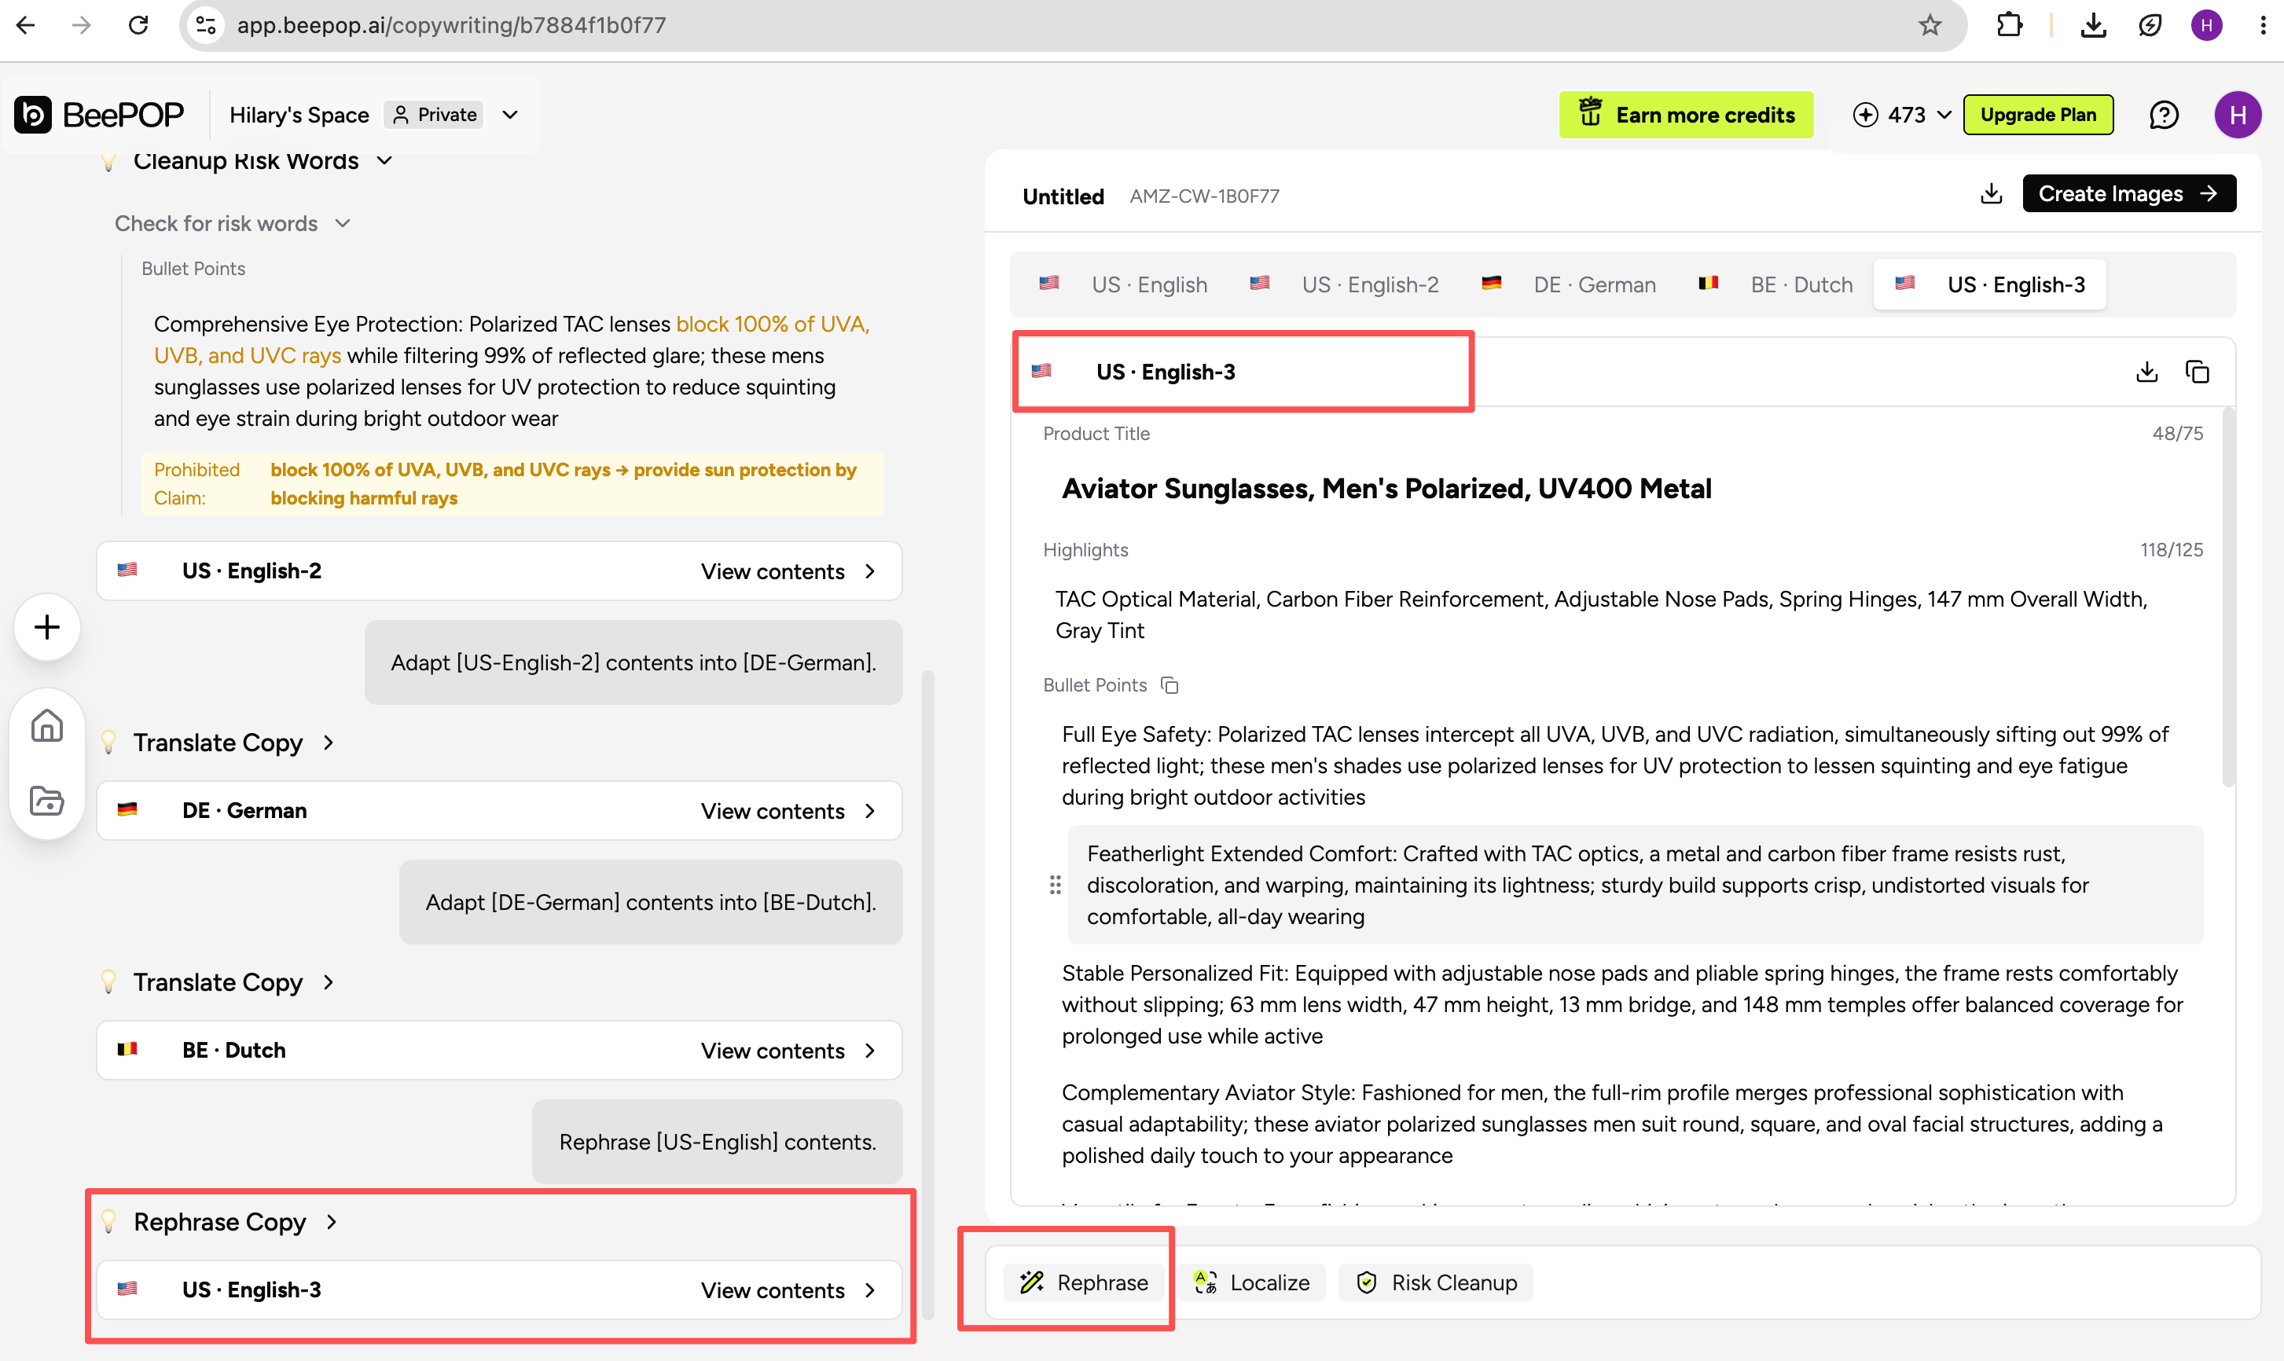
Task: Click the BeePOP logo
Action: click(x=99, y=115)
